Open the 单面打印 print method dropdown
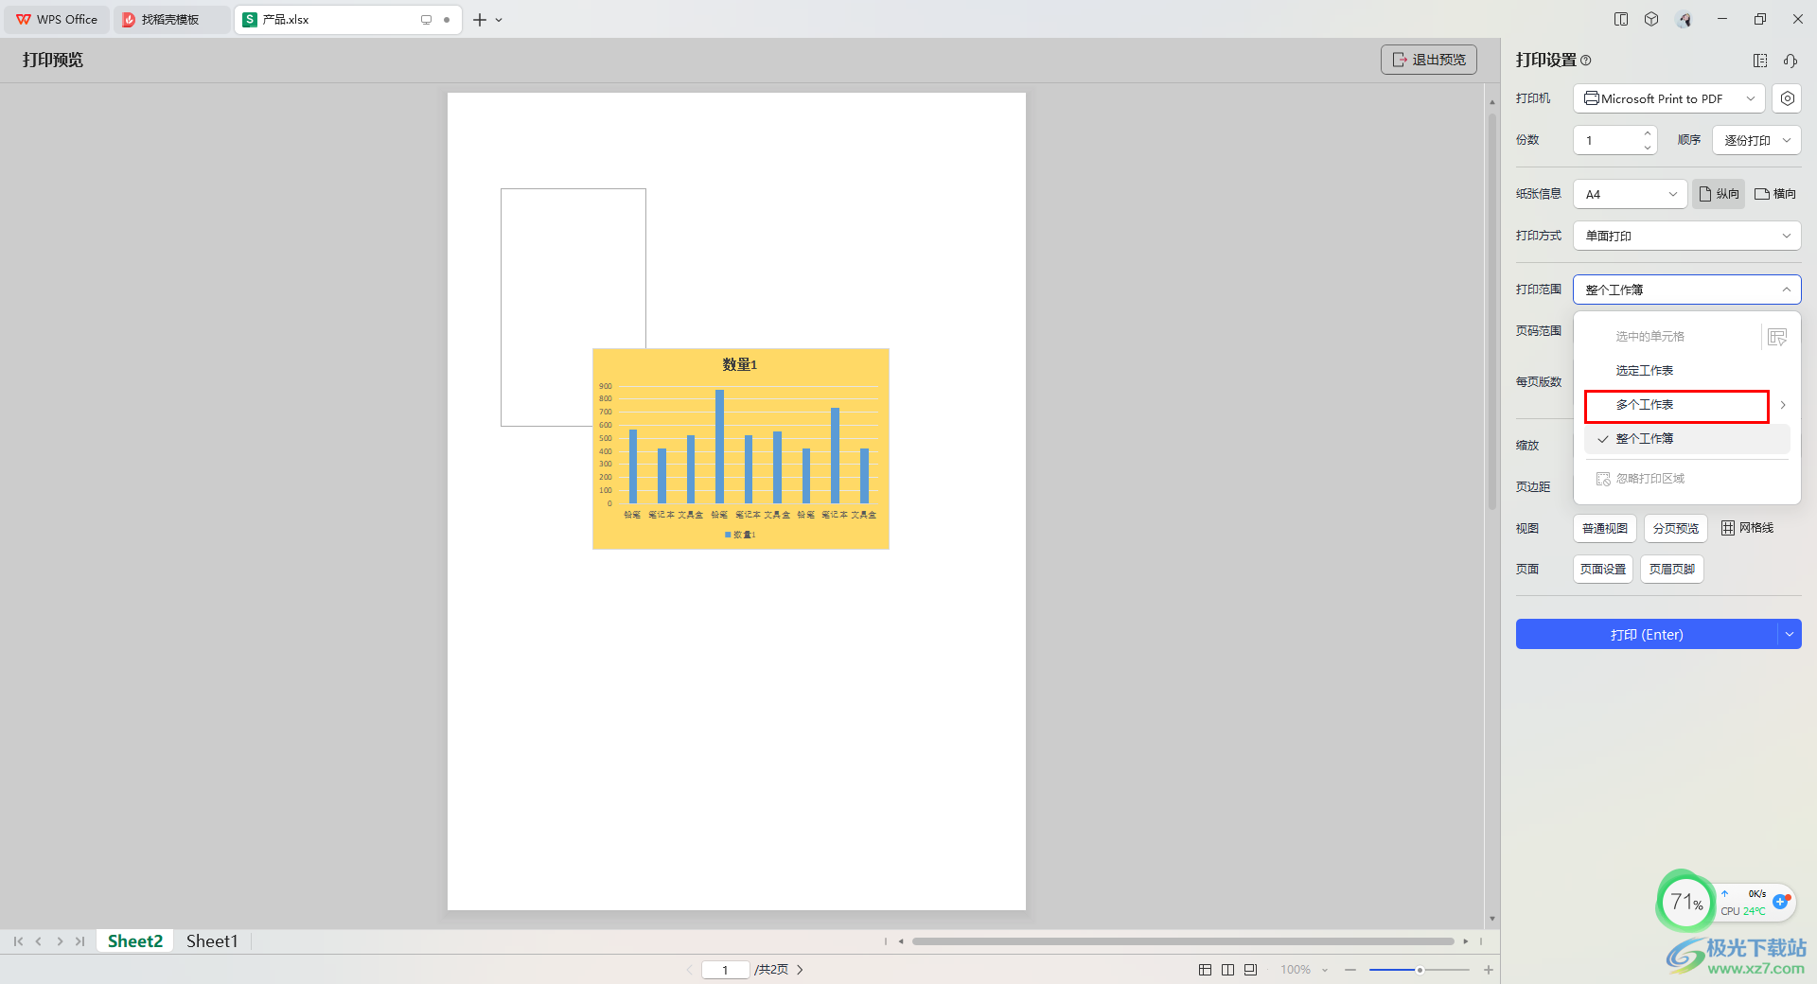The width and height of the screenshot is (1817, 984). 1687,236
